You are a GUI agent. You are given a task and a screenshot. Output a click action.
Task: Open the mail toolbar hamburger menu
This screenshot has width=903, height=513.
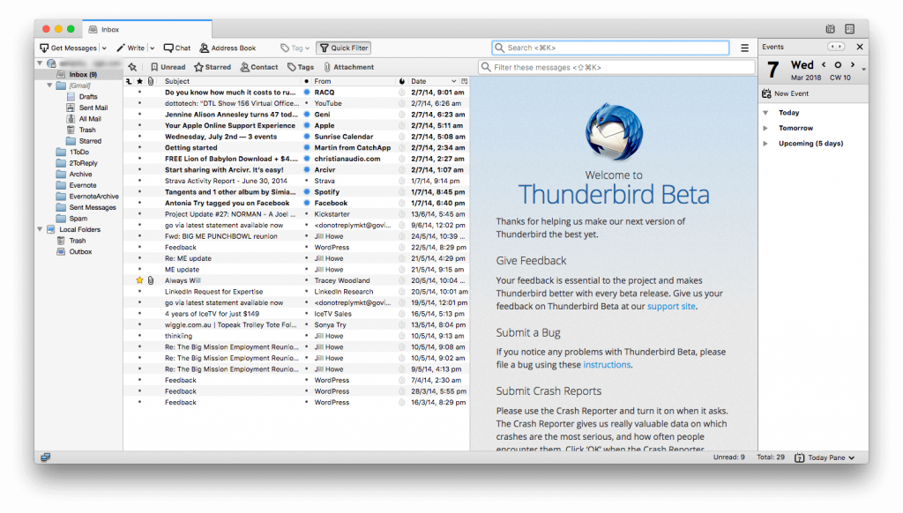coord(743,48)
